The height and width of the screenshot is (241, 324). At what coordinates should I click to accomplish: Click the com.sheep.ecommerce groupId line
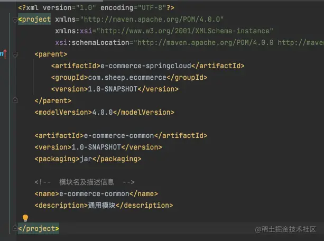pyautogui.click(x=129, y=78)
